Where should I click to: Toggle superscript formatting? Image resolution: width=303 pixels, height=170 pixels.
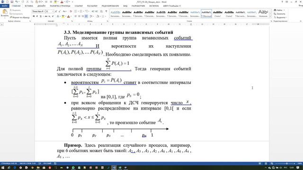[53, 17]
